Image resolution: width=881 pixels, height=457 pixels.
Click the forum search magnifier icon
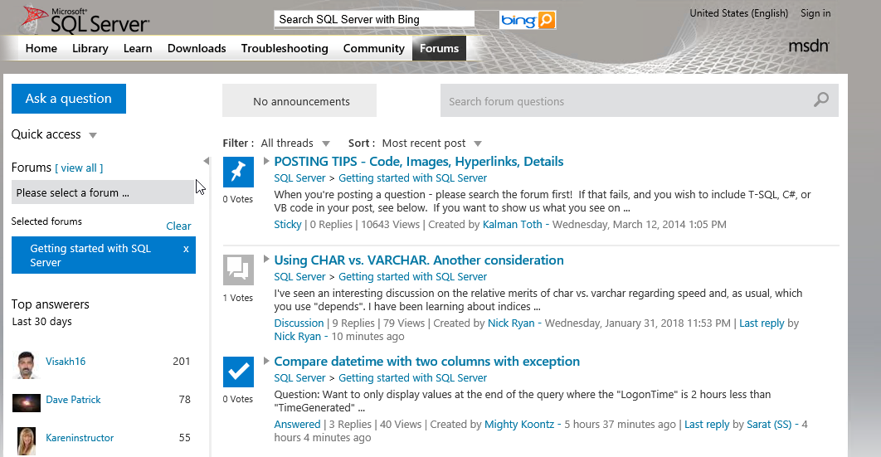(x=820, y=100)
